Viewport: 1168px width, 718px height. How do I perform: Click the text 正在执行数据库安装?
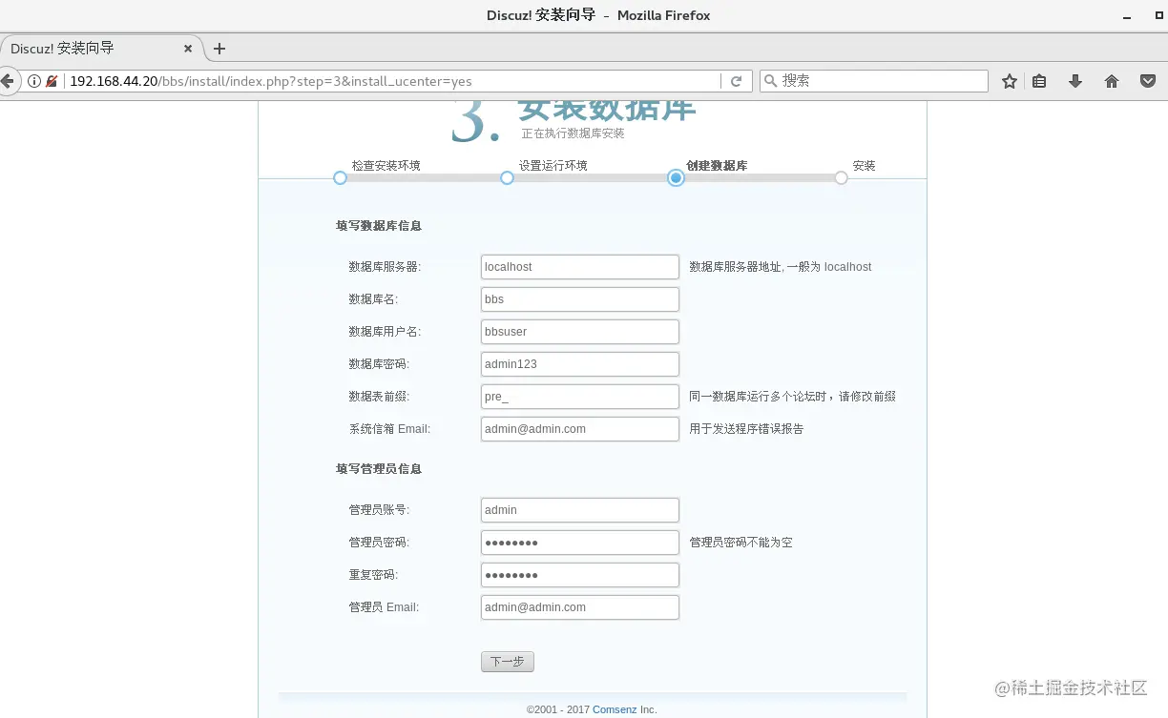pyautogui.click(x=573, y=133)
